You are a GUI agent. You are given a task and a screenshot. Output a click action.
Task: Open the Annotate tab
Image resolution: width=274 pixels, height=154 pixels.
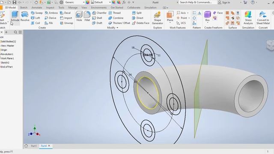pyautogui.click(x=37, y=8)
